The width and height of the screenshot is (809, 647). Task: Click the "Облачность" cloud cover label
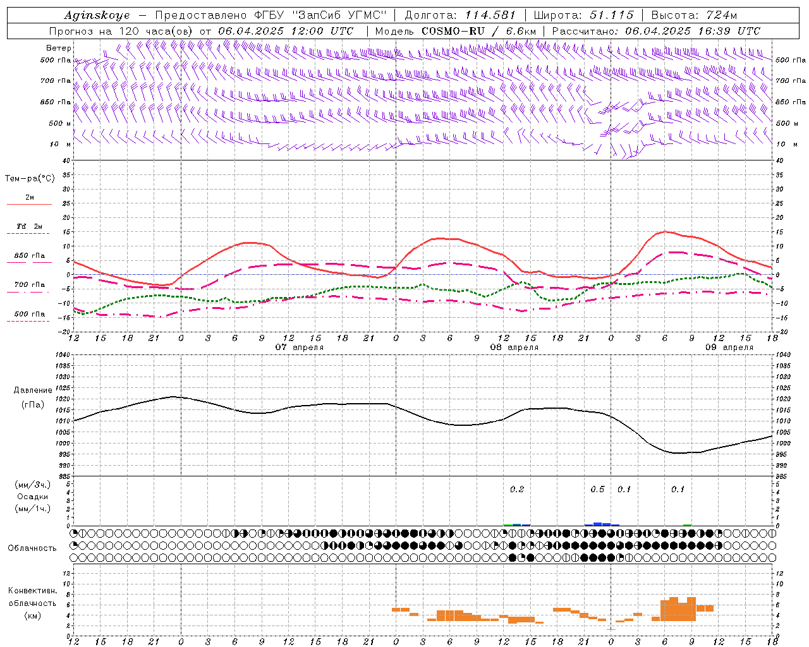[32, 548]
